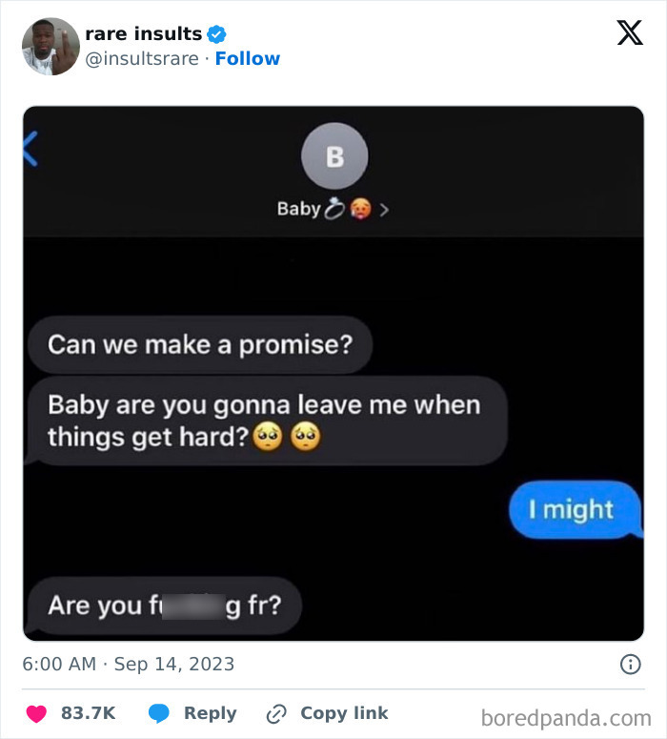Click the 83.7K likes count
Viewport: 667px width, 739px height.
coord(88,713)
